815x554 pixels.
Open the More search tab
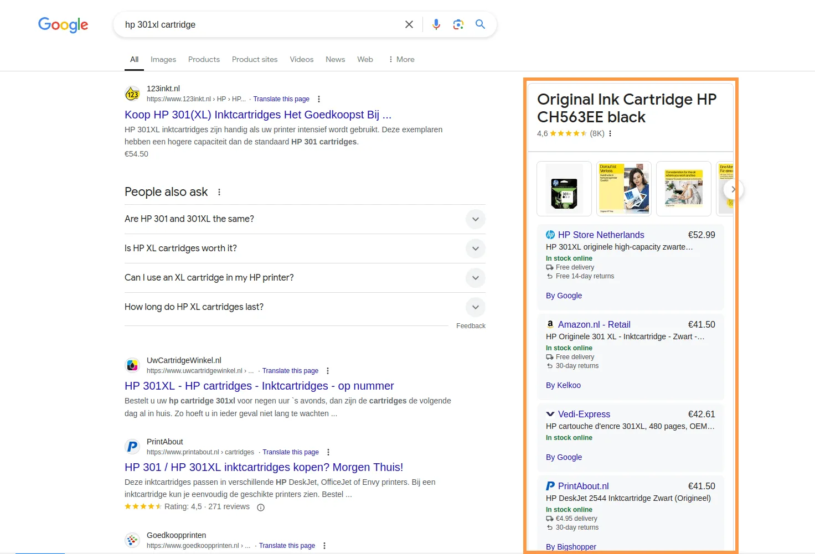point(401,59)
